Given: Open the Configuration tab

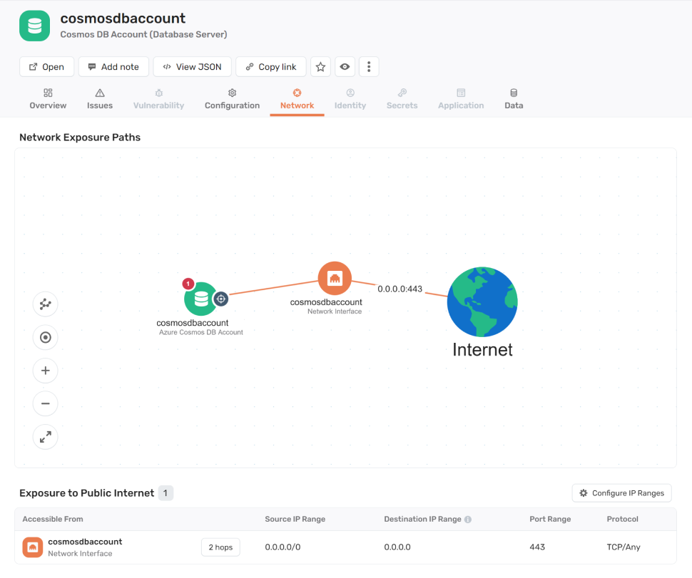Looking at the screenshot, I should [232, 99].
